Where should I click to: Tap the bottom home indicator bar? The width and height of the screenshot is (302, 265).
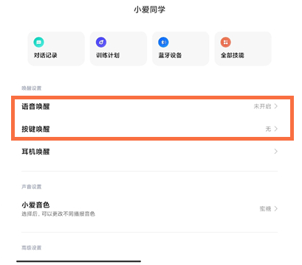[x=79, y=261]
